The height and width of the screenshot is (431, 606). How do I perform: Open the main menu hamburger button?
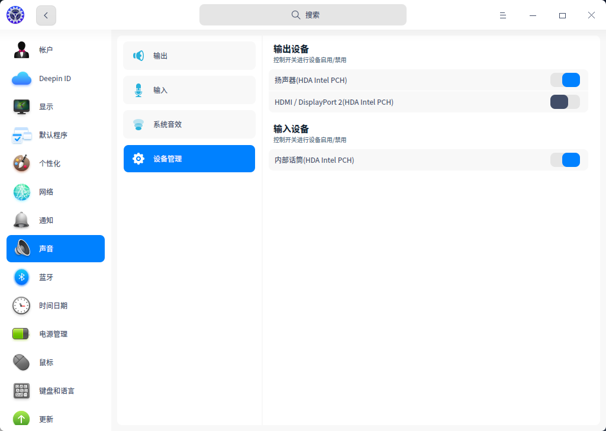(503, 15)
